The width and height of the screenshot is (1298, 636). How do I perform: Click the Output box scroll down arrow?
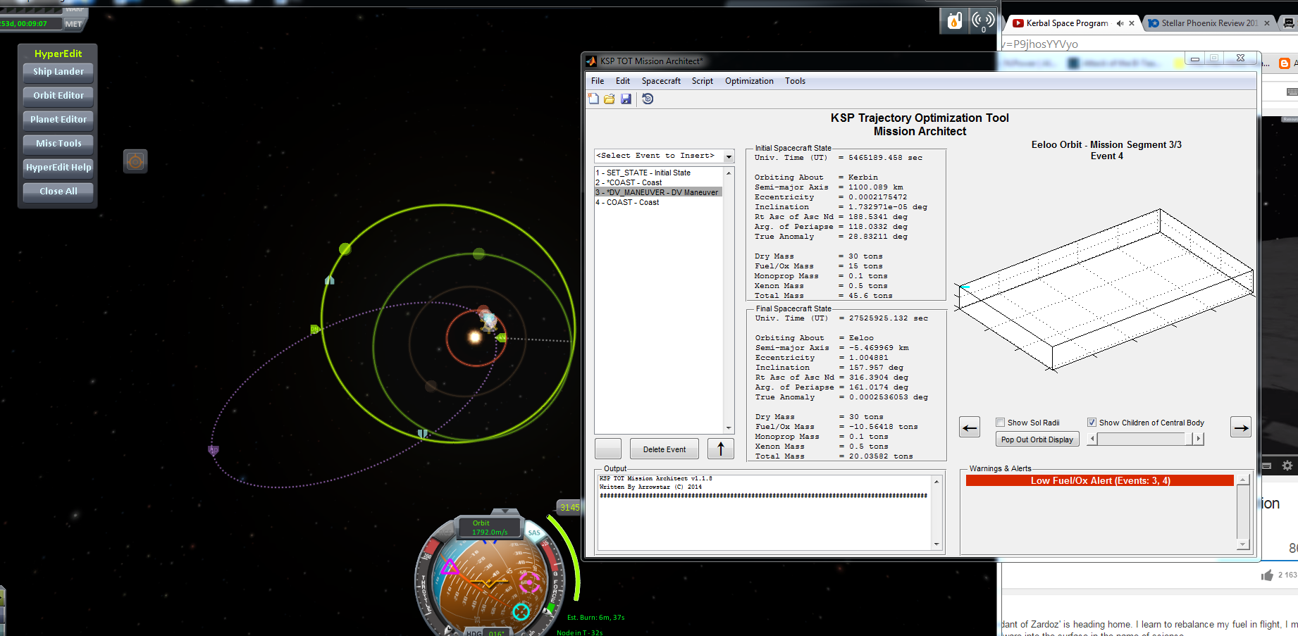tap(937, 544)
